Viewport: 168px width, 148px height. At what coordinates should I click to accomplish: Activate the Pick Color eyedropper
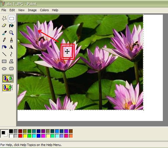coord(4,33)
